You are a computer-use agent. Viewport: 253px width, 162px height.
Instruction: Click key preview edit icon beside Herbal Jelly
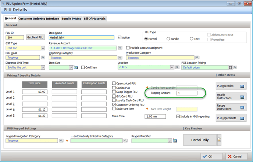click(x=219, y=140)
